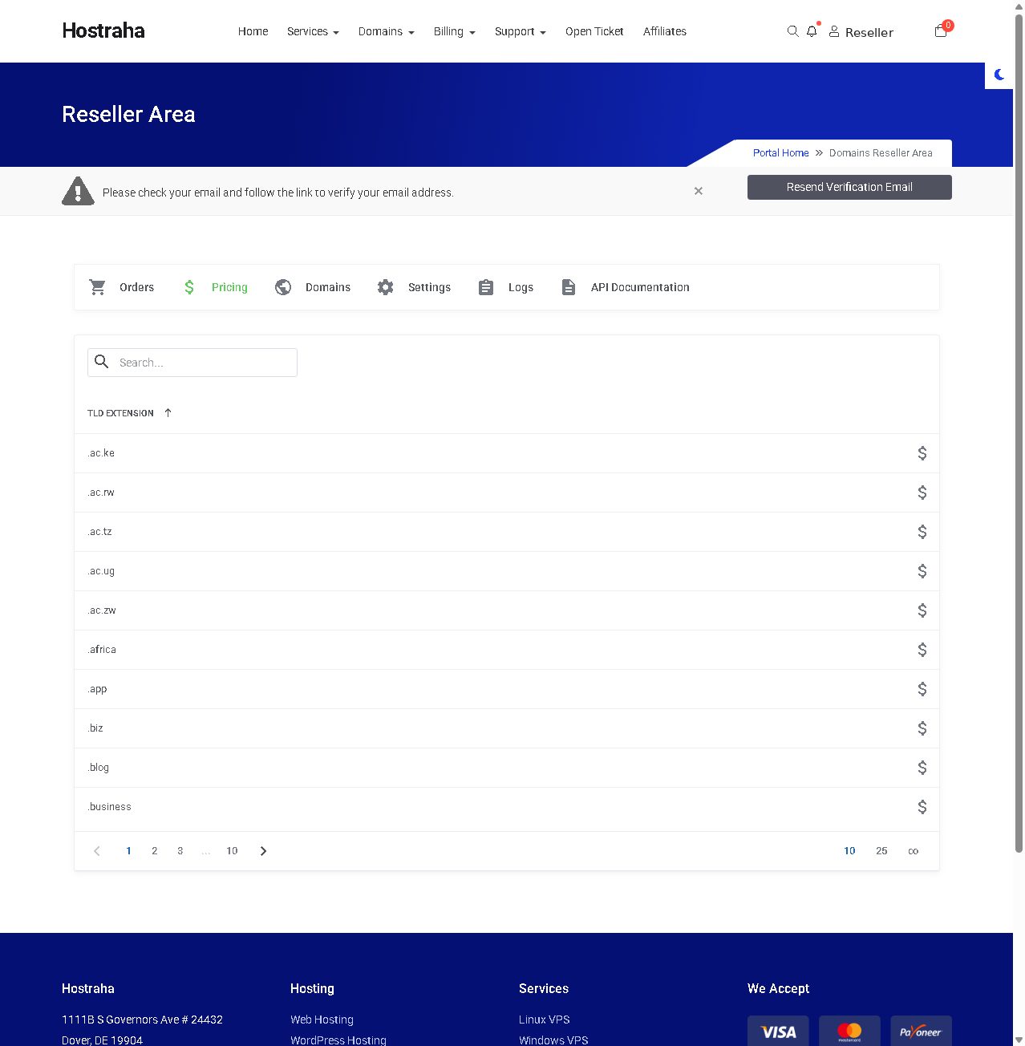Viewport: 1025px width, 1046px height.
Task: Click the Settings gear icon
Action: [386, 287]
